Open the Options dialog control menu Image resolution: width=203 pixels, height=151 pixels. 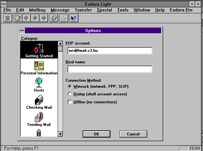pyautogui.click(x=22, y=31)
